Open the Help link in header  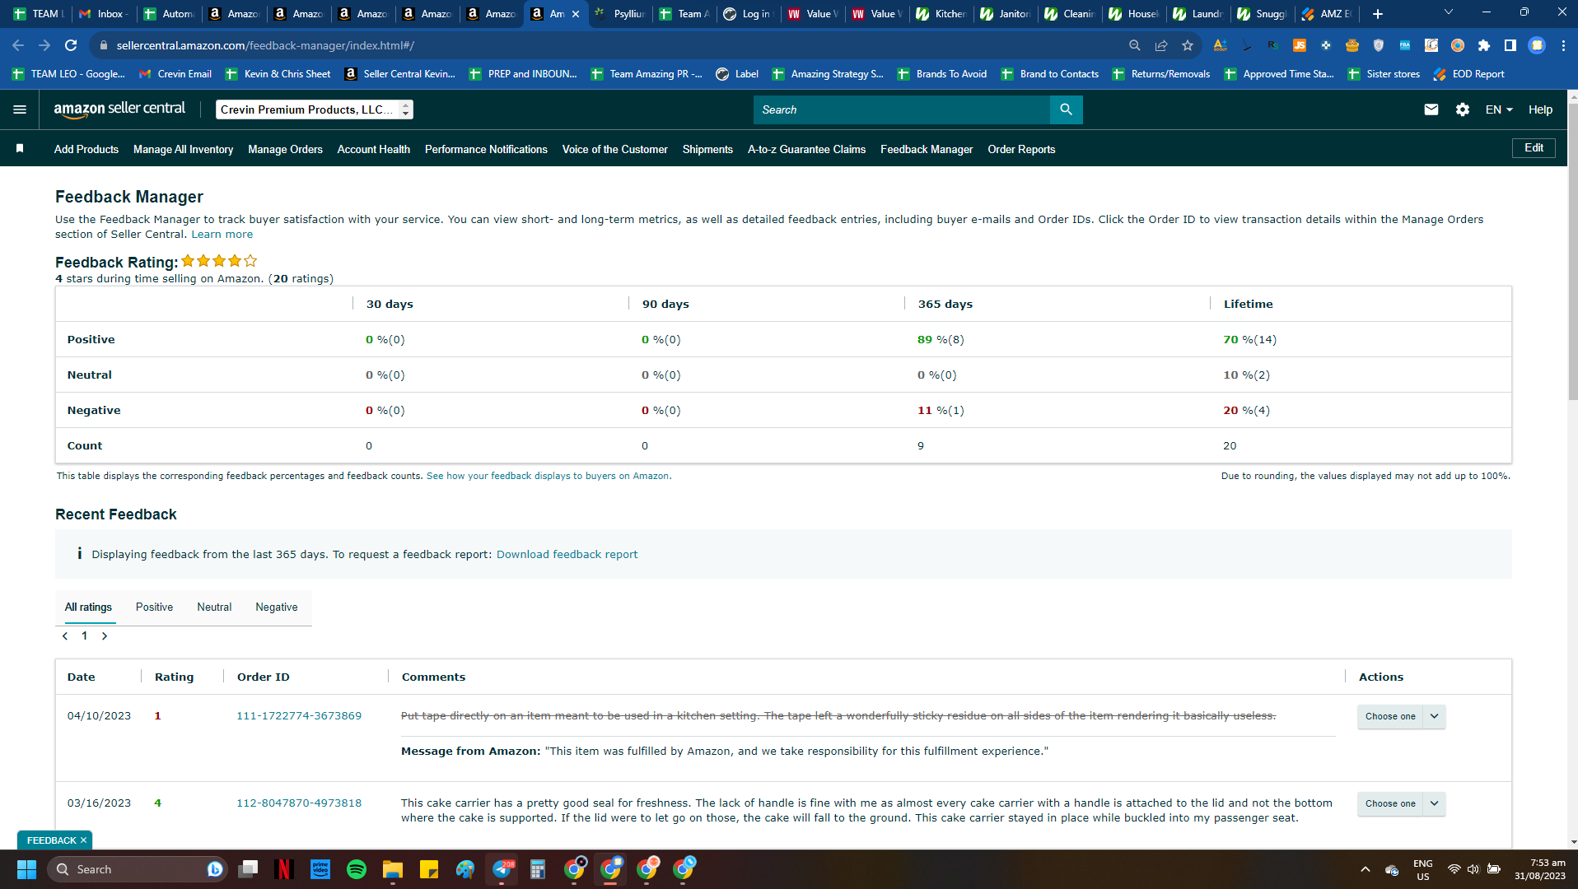coord(1540,109)
